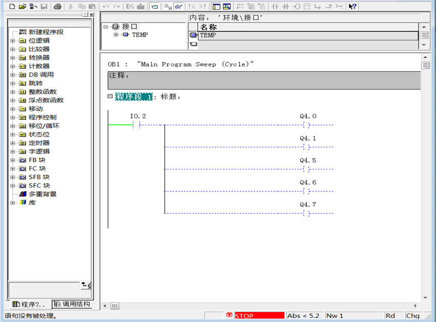The image size is (436, 322).
Task: Expand the 位逻辑 tree node
Action: 12,41
